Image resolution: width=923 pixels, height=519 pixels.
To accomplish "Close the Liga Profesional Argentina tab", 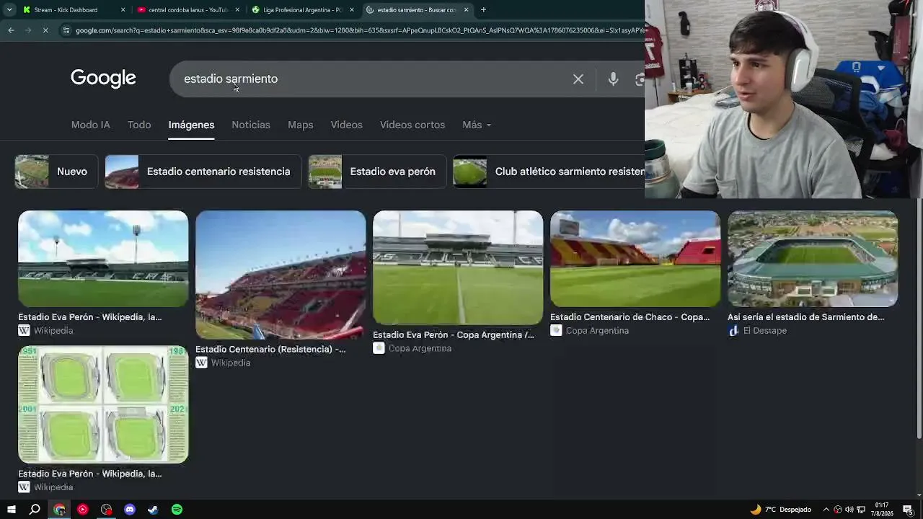I will pyautogui.click(x=352, y=10).
